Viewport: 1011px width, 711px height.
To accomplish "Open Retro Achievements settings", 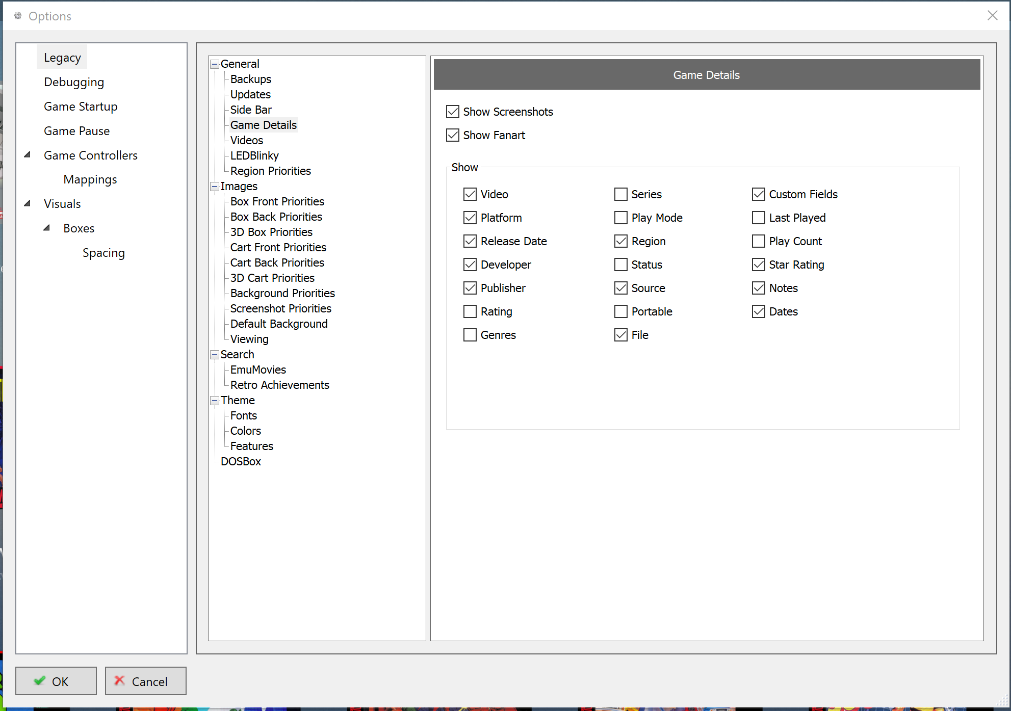I will tap(279, 385).
